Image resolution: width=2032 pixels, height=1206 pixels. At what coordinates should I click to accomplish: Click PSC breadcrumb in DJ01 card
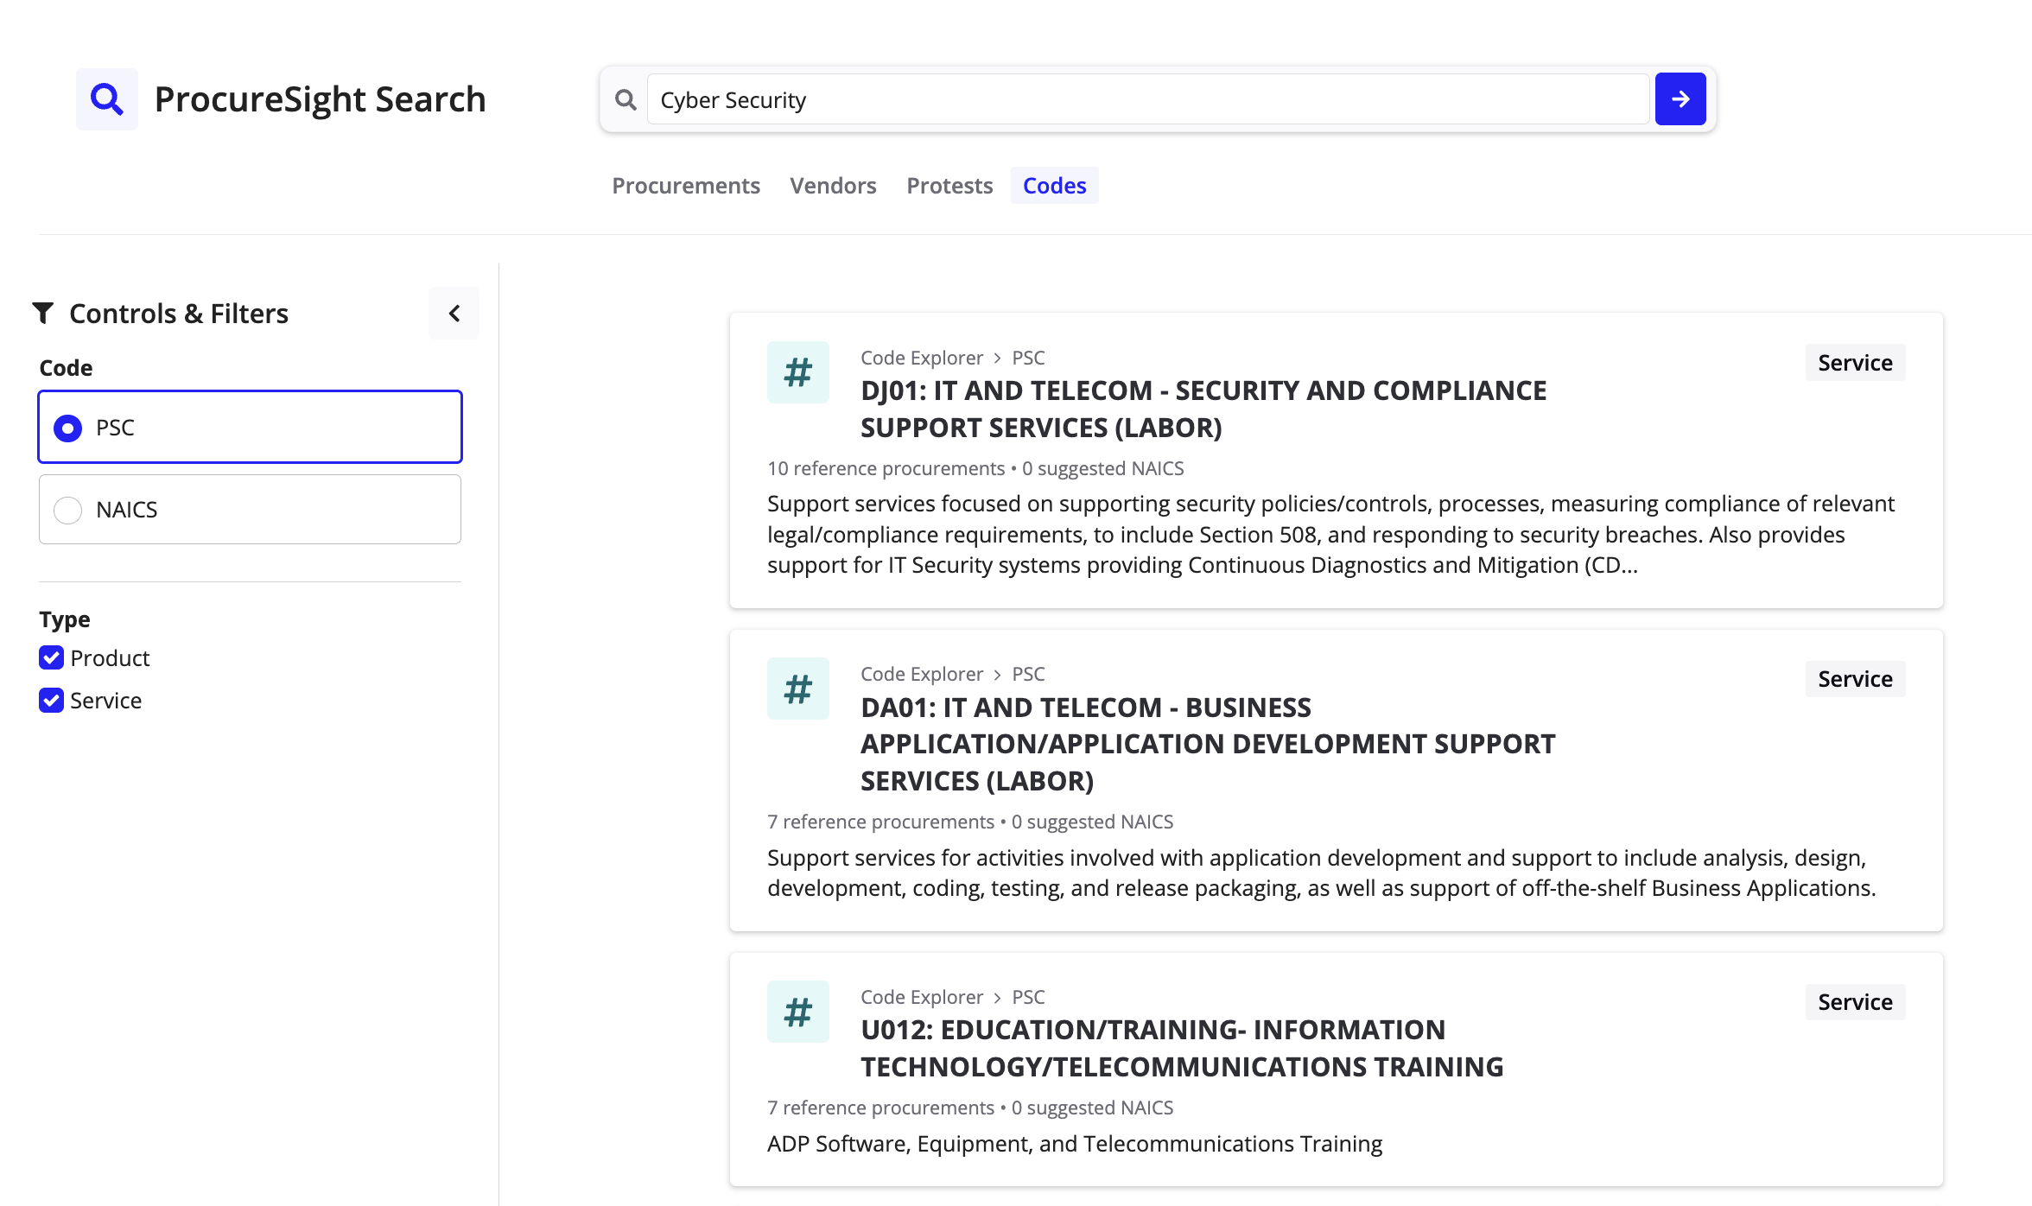(1028, 358)
